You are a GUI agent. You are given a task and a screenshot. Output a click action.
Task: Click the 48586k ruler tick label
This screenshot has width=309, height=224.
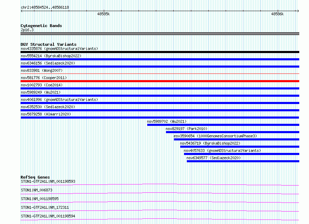tap(277, 14)
